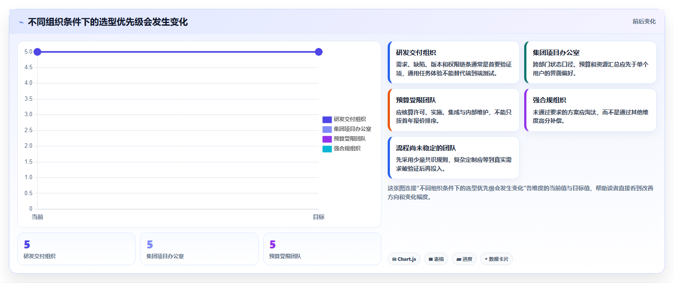Click the title 不同组织条件下的选型优先级会发生变化
The width and height of the screenshot is (674, 283).
[x=108, y=22]
